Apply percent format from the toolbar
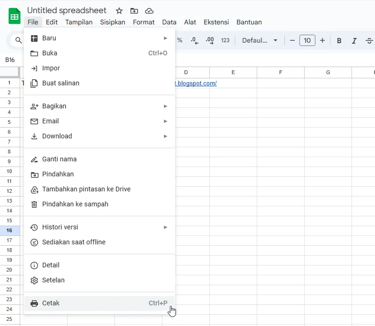The image size is (375, 326). tap(180, 41)
